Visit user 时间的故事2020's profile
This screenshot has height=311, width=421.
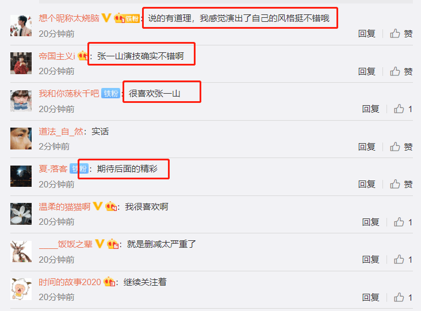click(70, 282)
